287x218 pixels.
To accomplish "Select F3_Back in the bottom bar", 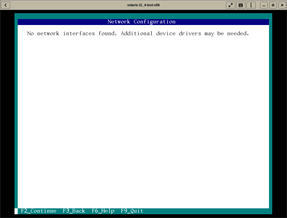I will point(74,211).
